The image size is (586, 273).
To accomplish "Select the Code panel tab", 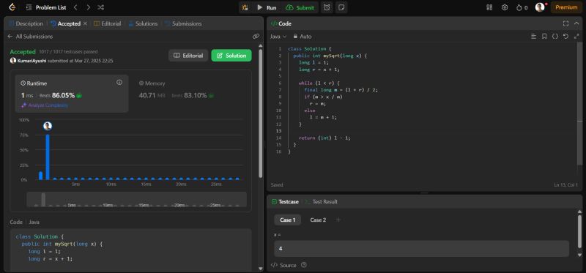I will click(281, 23).
